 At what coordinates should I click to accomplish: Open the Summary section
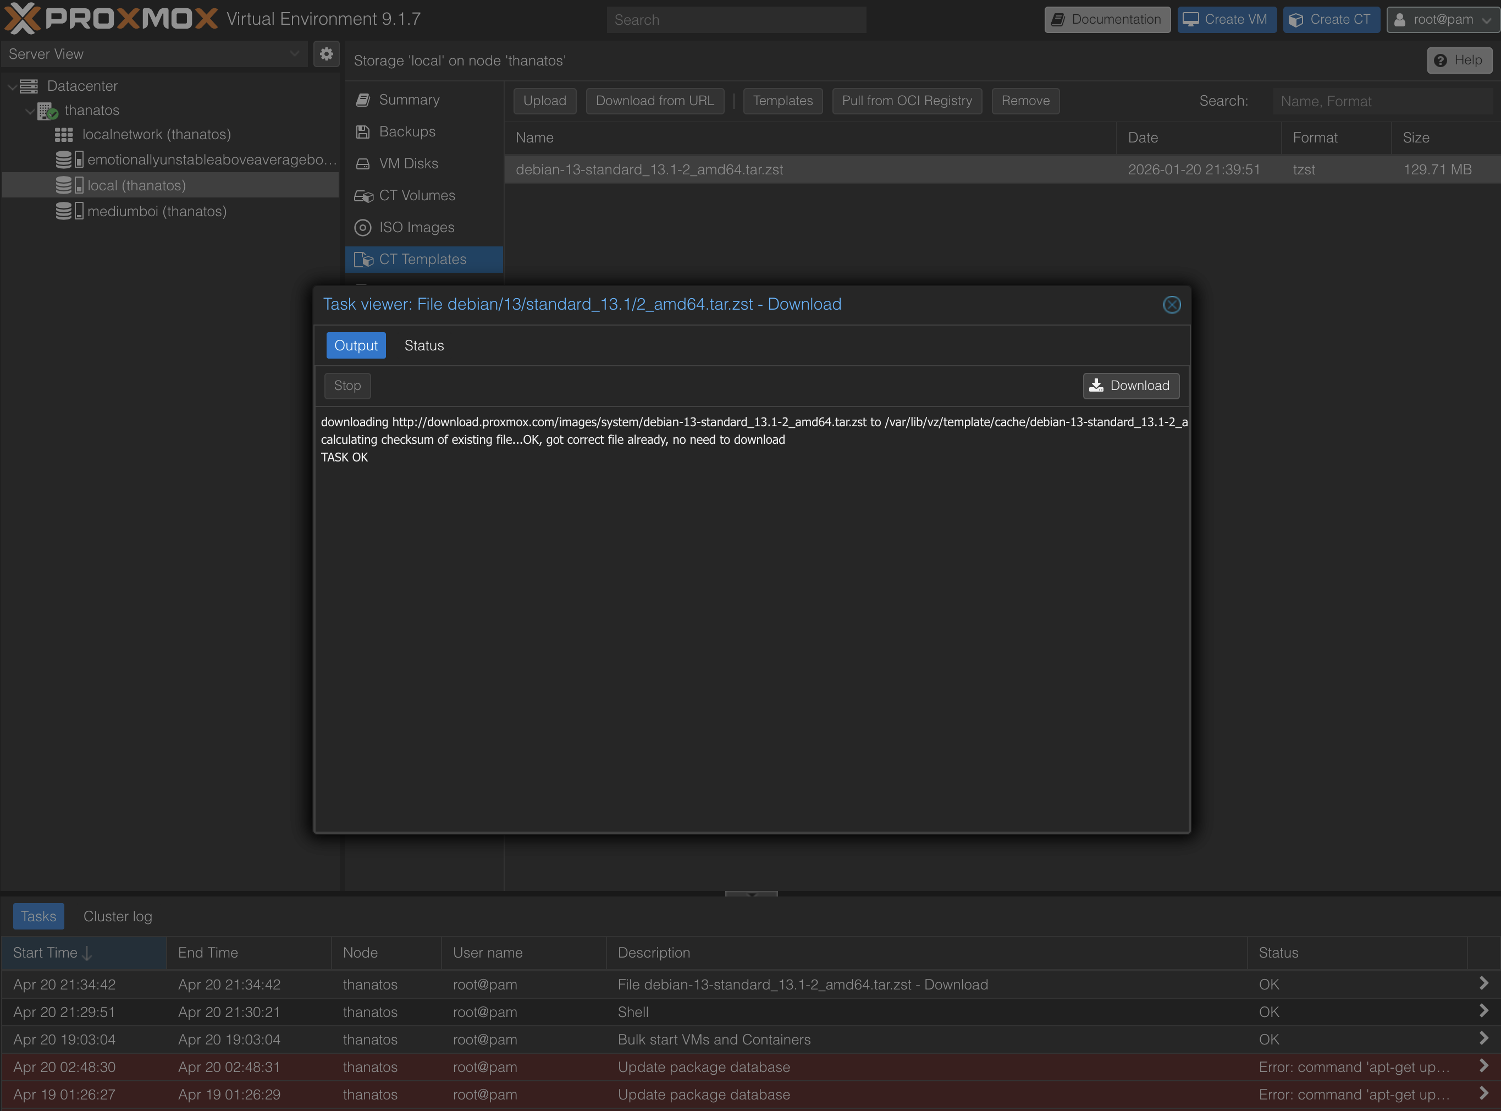click(424, 100)
